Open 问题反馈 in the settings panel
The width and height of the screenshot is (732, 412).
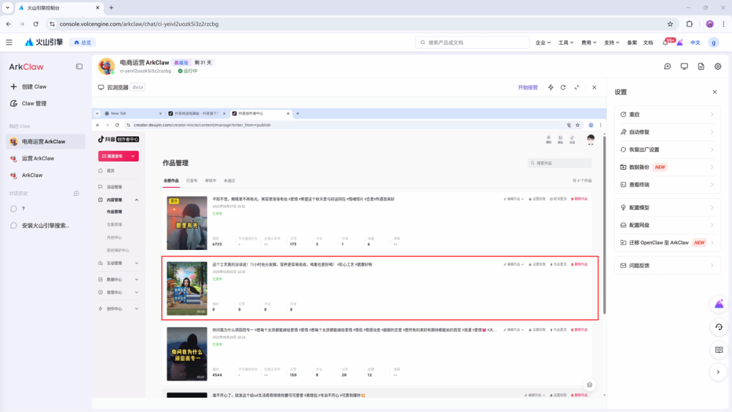(x=668, y=266)
